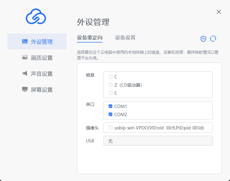This screenshot has width=230, height=181.
Task: Uncheck the COM1 serial port
Action: 110,106
